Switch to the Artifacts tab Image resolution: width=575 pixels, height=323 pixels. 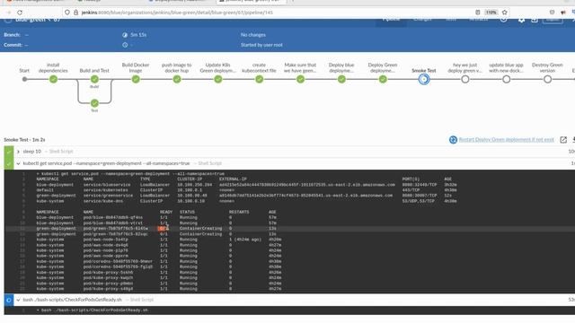coord(479,20)
